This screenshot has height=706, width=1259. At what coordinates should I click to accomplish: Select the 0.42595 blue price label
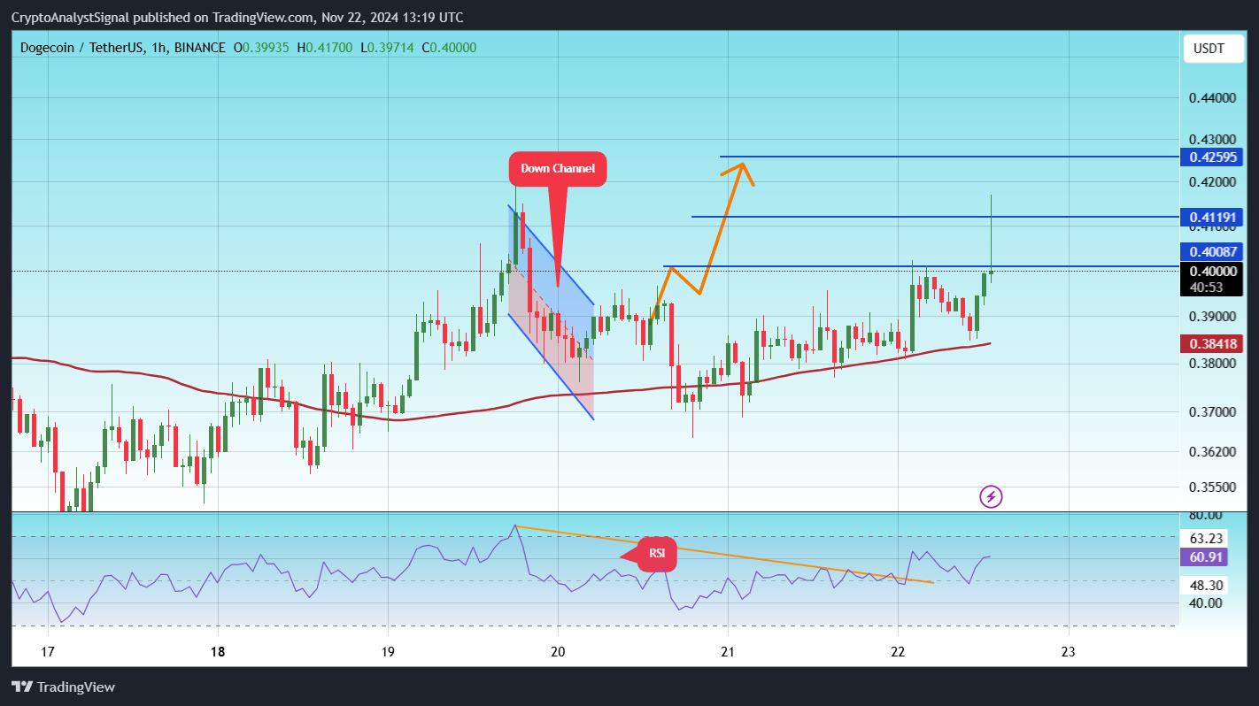1212,157
